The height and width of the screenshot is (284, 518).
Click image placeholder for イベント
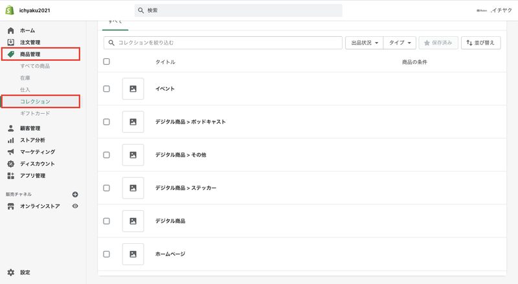pyautogui.click(x=133, y=89)
